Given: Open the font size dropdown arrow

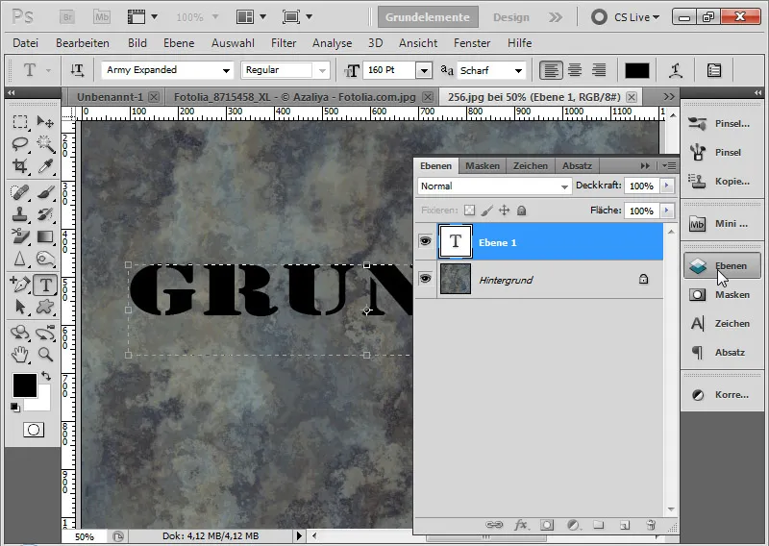Looking at the screenshot, I should coord(424,70).
